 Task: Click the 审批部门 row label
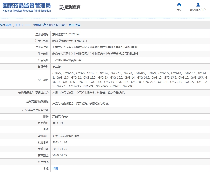(x=43, y=136)
